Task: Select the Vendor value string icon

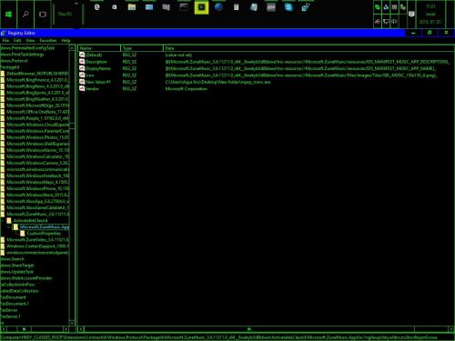Action: [82, 88]
